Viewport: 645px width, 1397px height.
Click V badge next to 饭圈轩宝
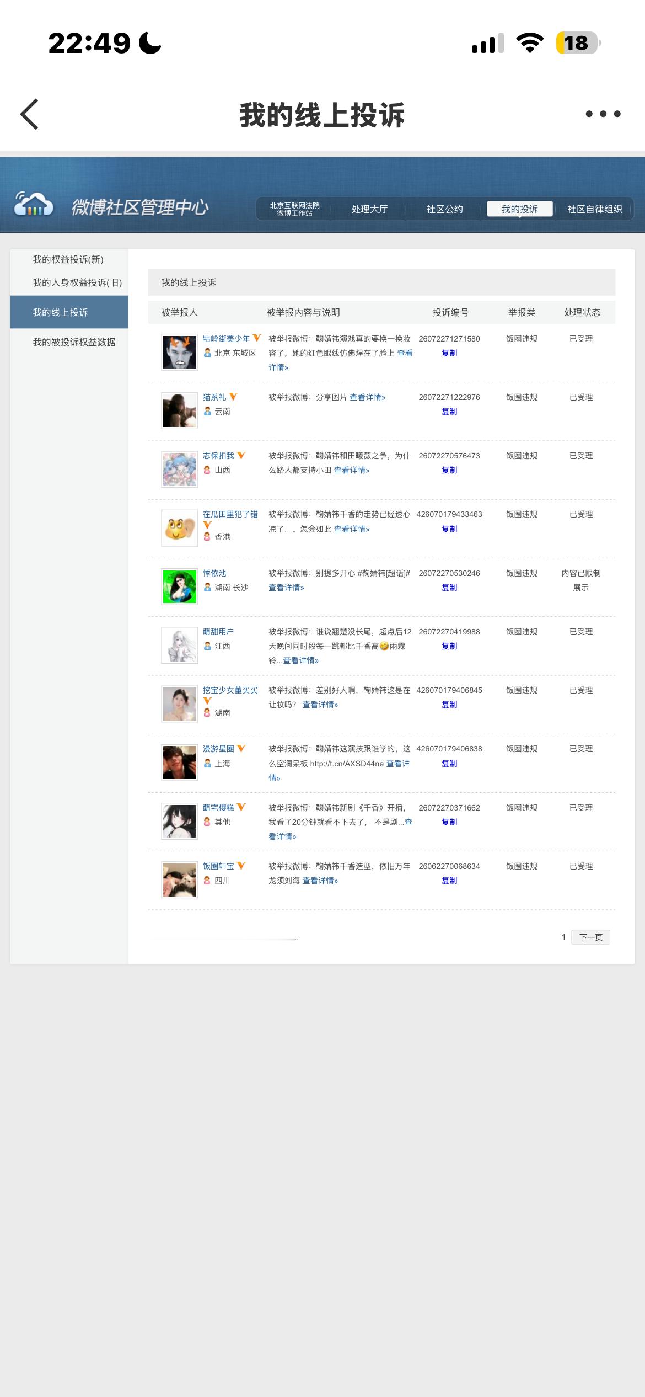click(x=241, y=865)
